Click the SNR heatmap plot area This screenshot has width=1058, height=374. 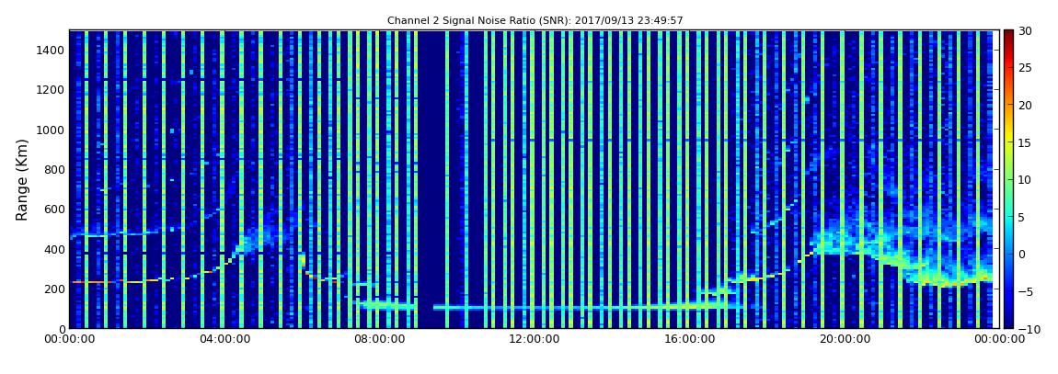[x=535, y=179]
